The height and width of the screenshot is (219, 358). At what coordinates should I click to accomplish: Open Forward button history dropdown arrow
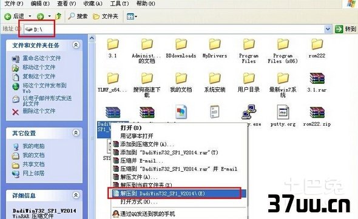coord(49,16)
